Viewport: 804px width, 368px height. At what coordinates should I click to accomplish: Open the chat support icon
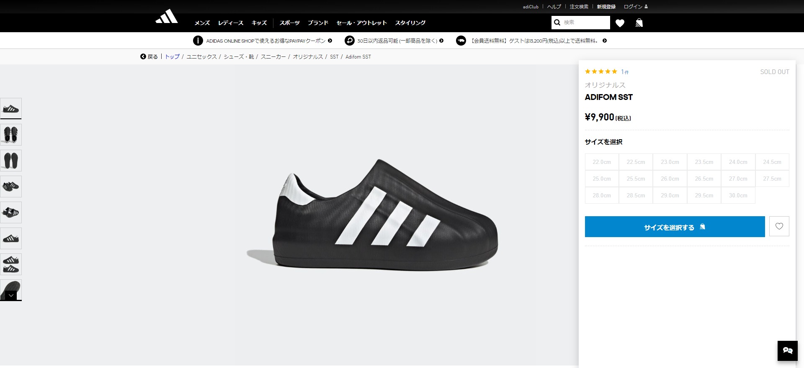point(788,351)
